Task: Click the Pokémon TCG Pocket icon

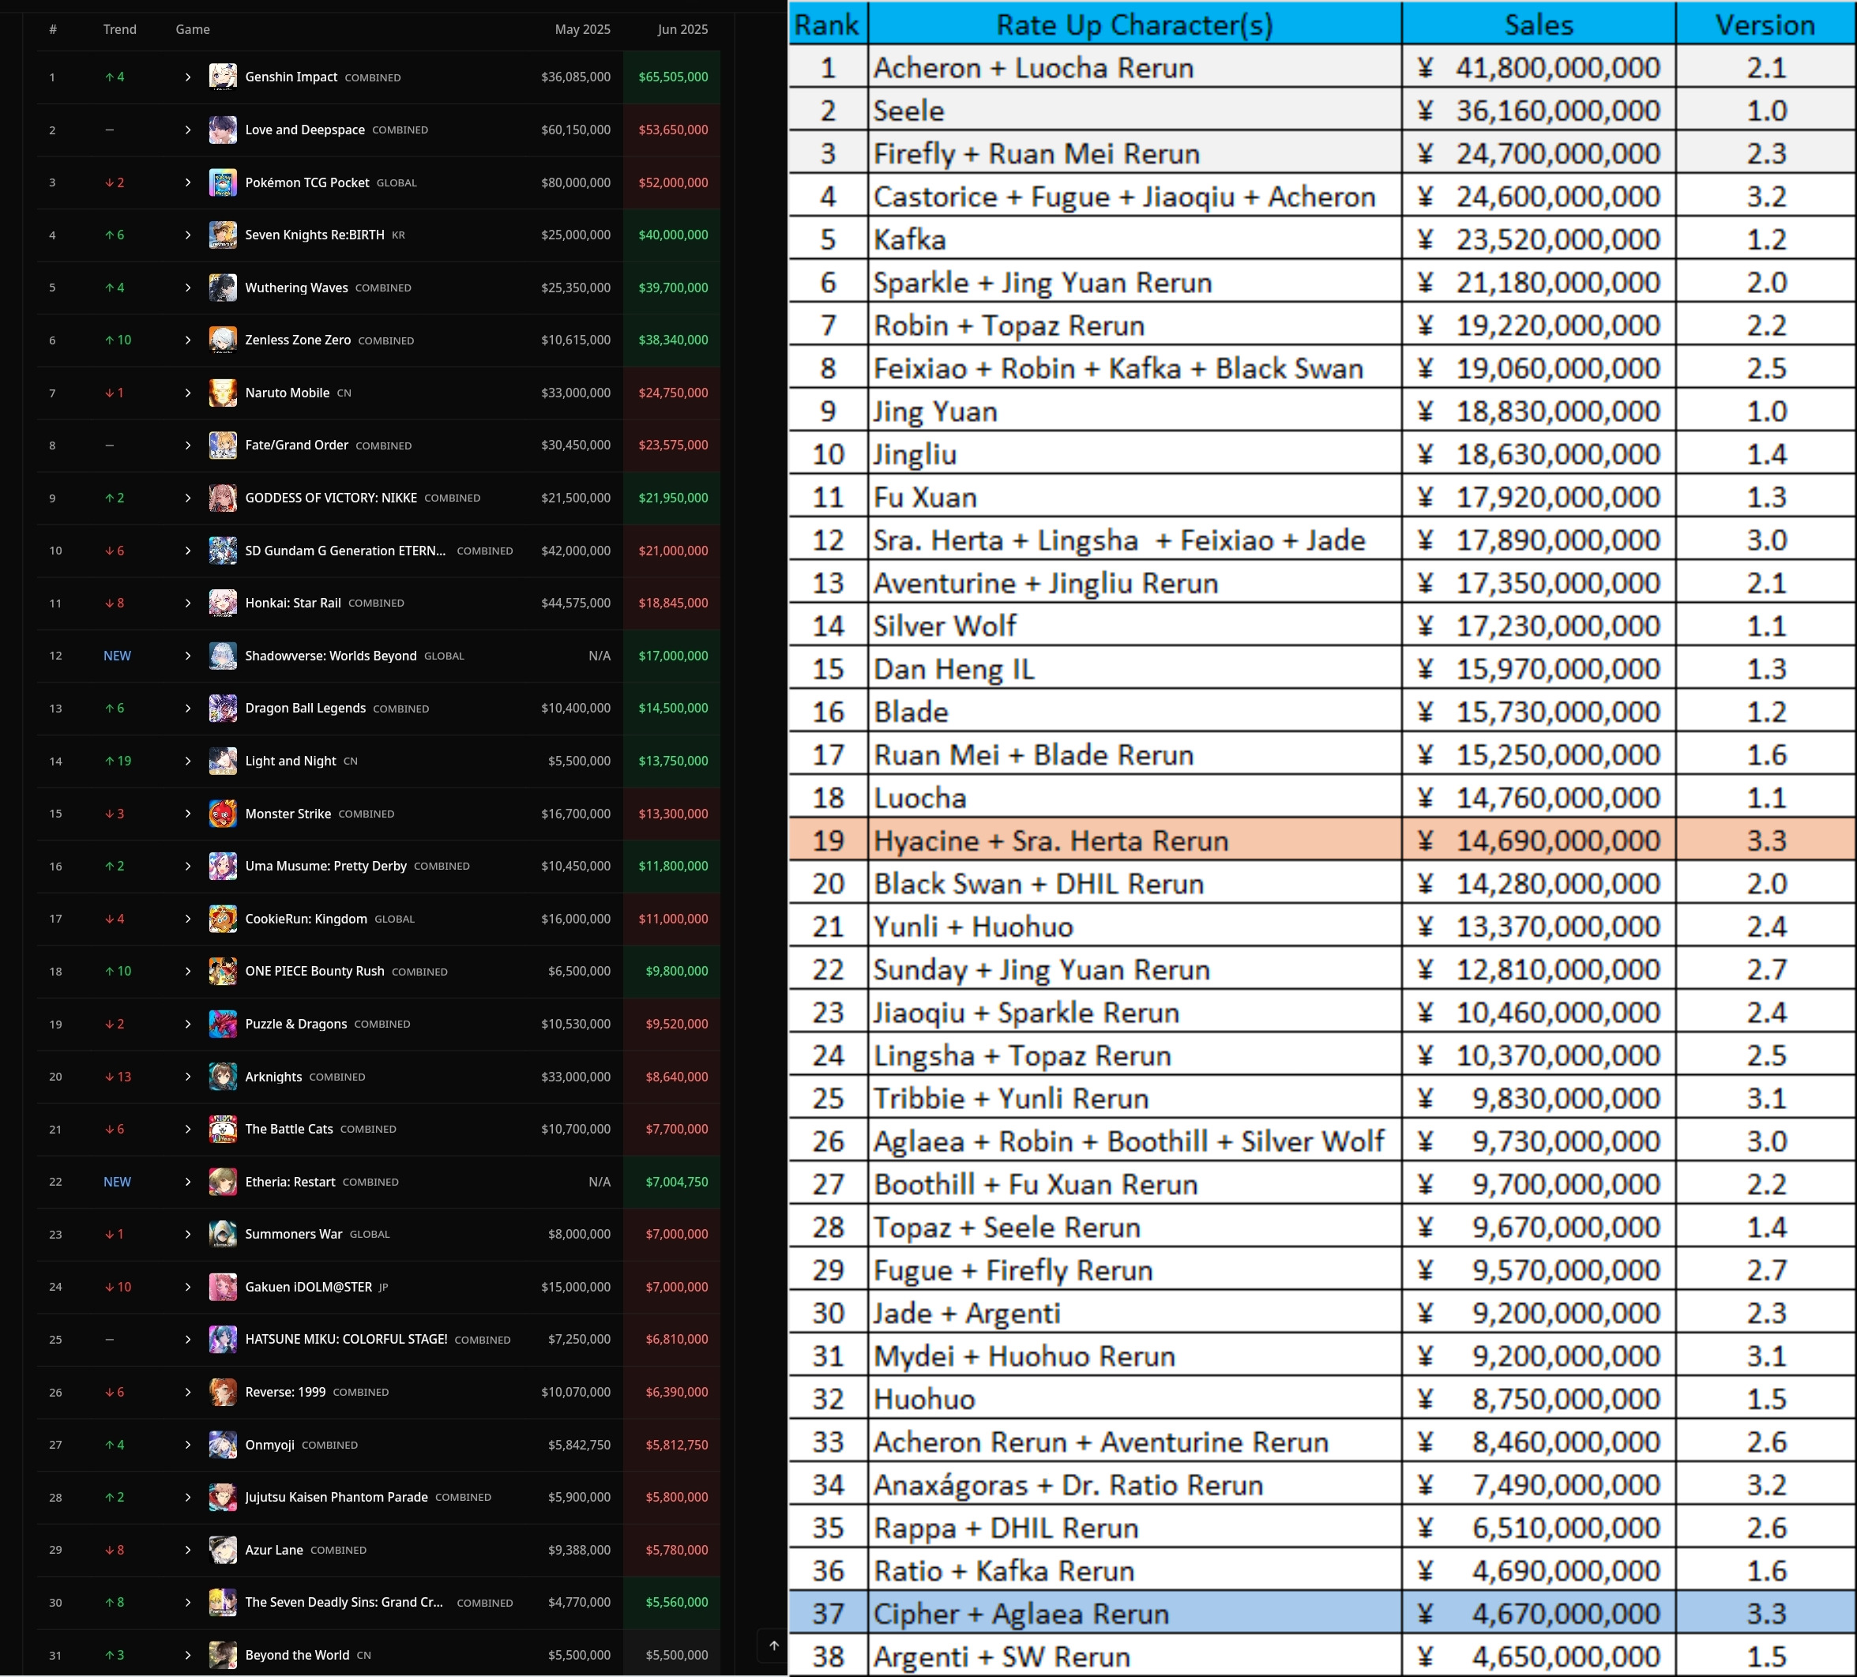Action: (x=222, y=182)
